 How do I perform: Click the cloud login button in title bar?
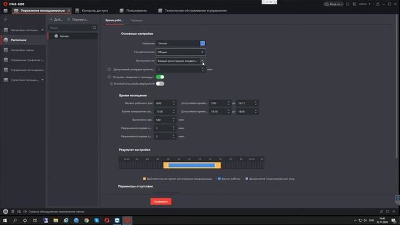pyautogui.click(x=333, y=4)
